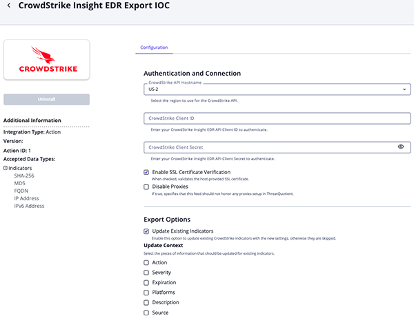Click the Export Options heading
Viewport: 414px width, 316px height.
pos(167,220)
